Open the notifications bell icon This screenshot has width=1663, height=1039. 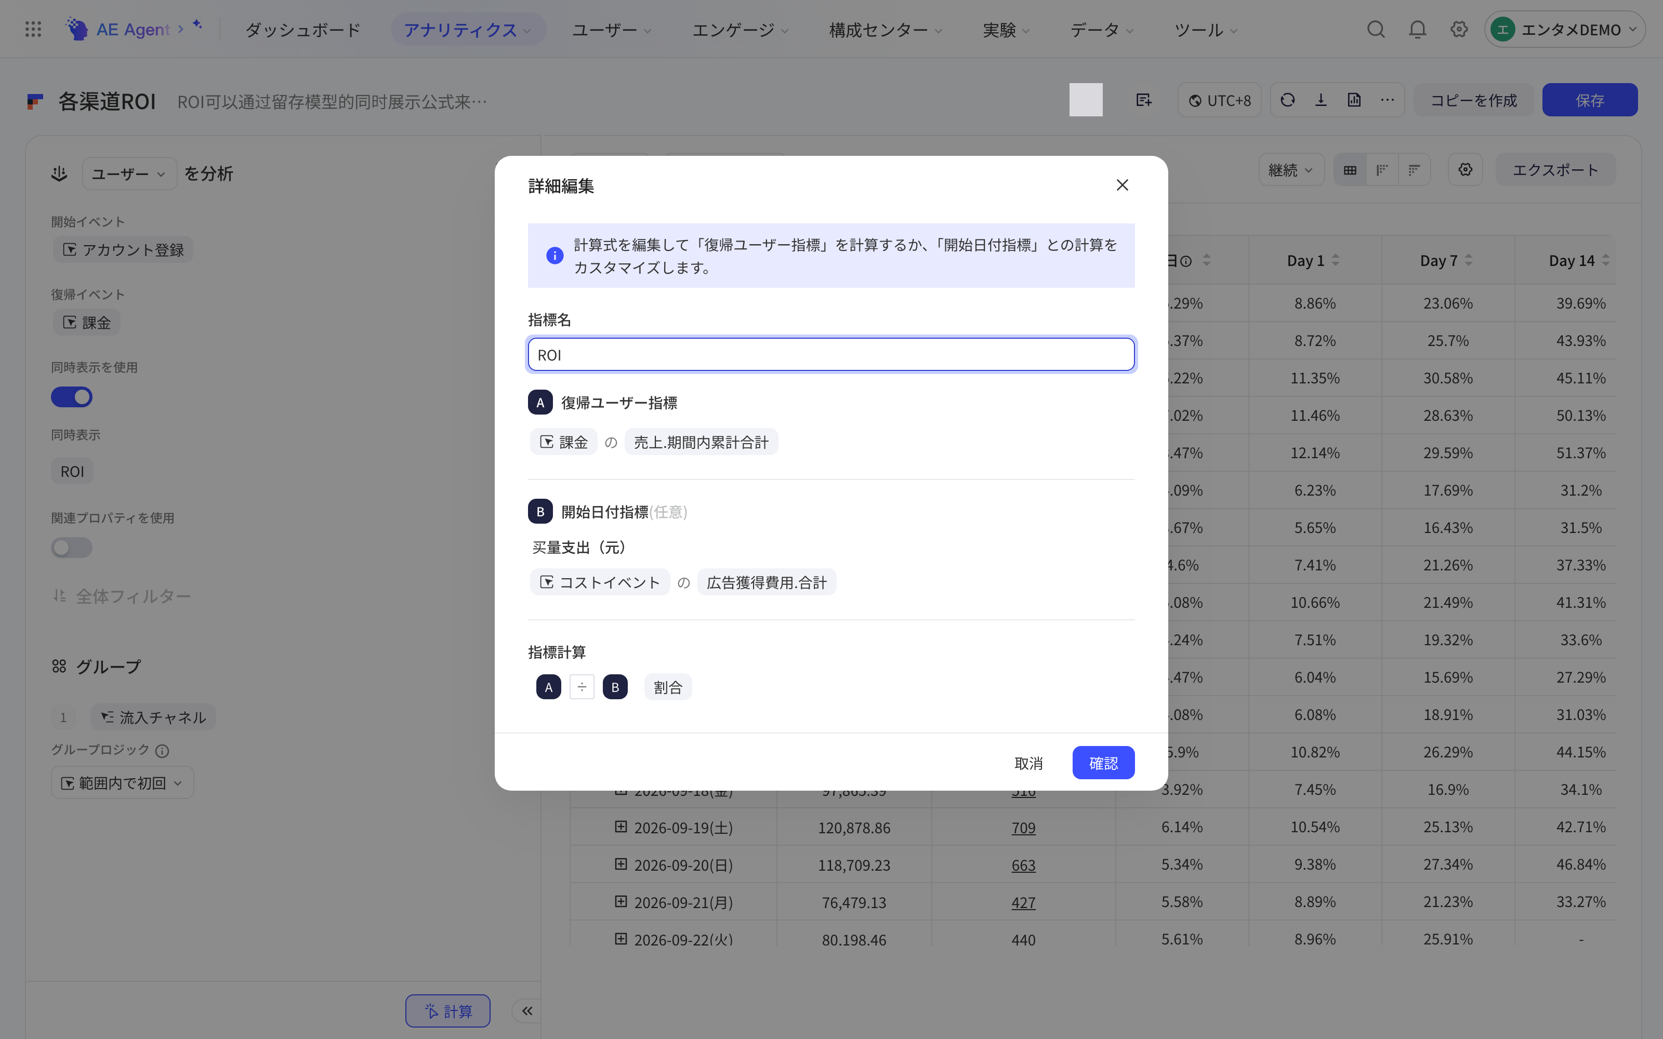pyautogui.click(x=1417, y=29)
